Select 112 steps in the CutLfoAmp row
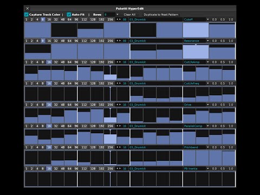This screenshot has height=195, width=260. (x=84, y=62)
